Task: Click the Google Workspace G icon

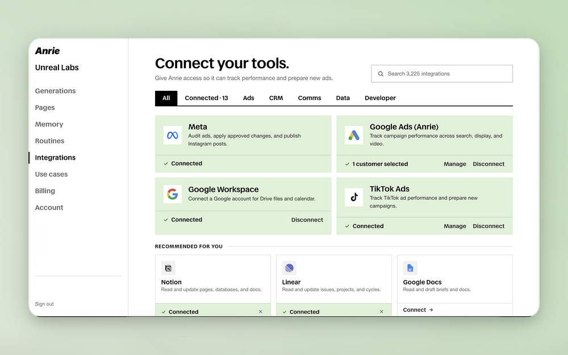Action: tap(173, 194)
